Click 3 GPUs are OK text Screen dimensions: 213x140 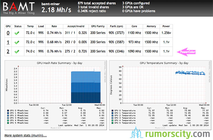pos(133,7)
